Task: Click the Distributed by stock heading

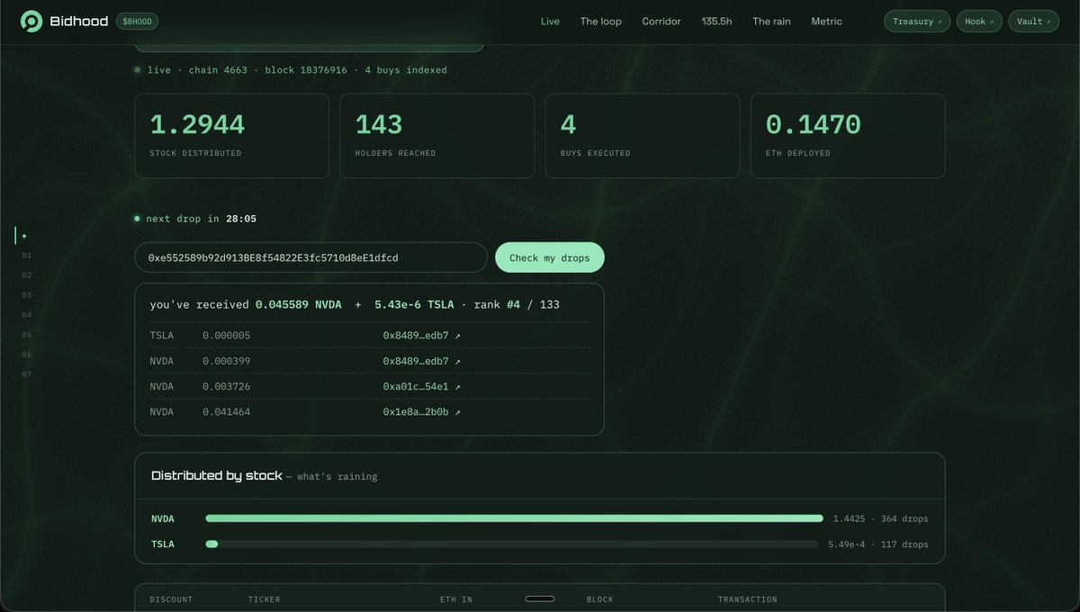Action: coord(216,475)
